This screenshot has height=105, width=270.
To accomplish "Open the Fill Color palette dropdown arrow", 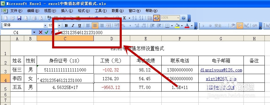I will (182, 26).
